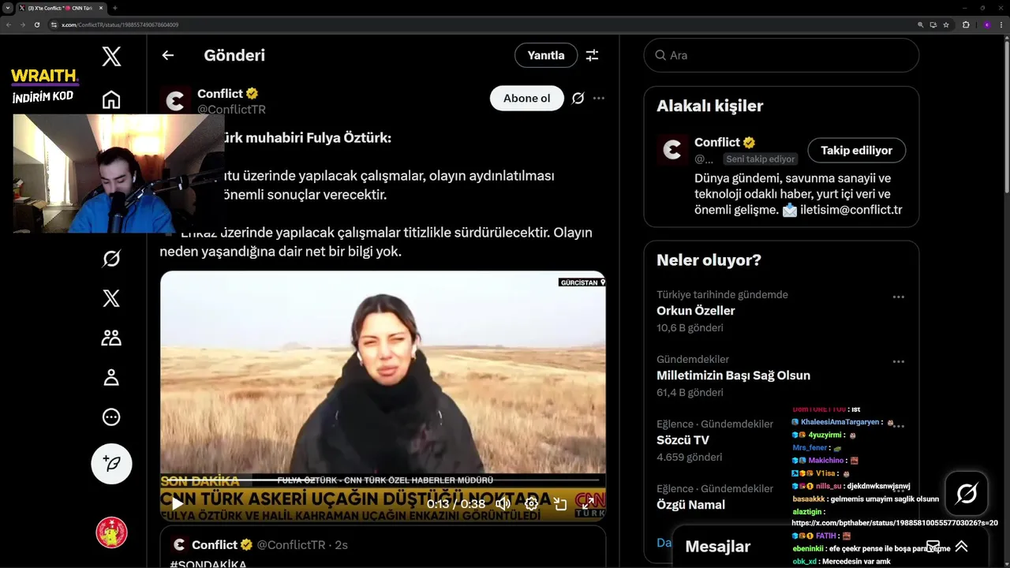The width and height of the screenshot is (1010, 568).
Task: Ask Grok about this post icon
Action: point(578,99)
